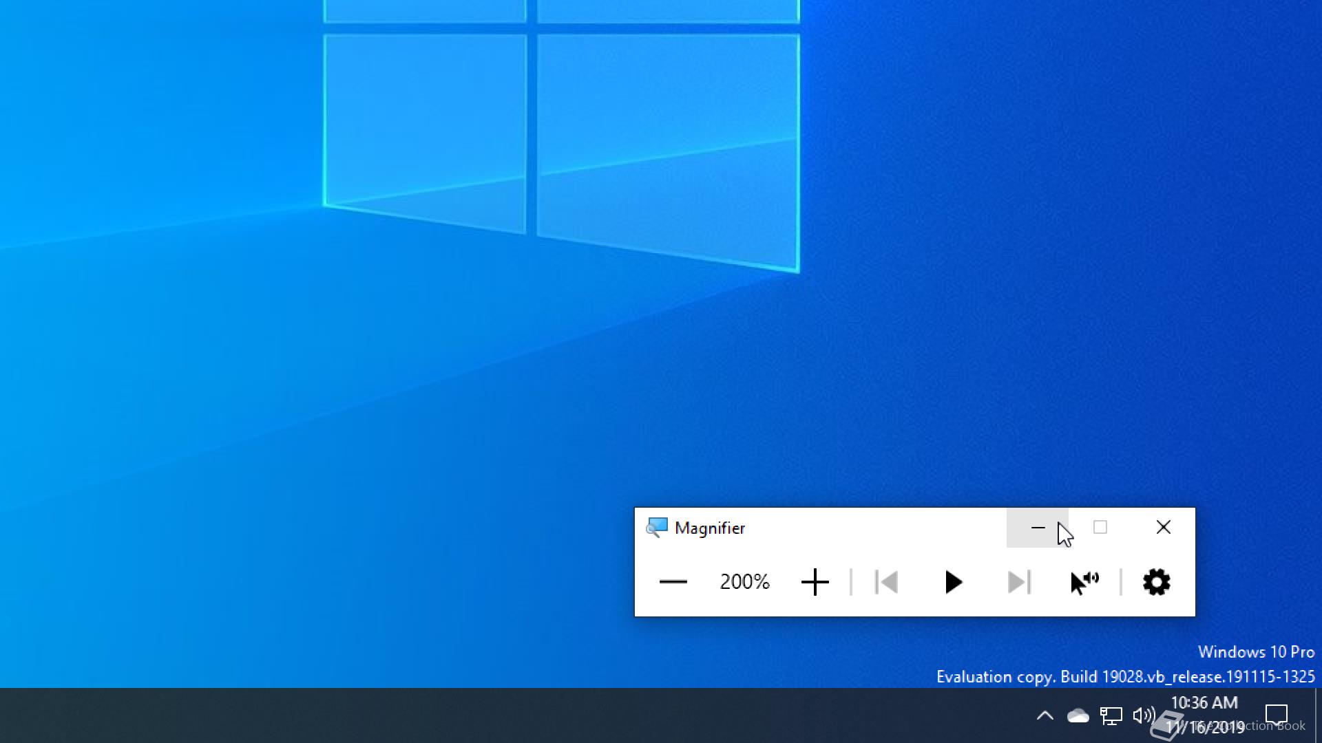
Task: Click the Magnifier app icon in title bar
Action: pyautogui.click(x=656, y=528)
